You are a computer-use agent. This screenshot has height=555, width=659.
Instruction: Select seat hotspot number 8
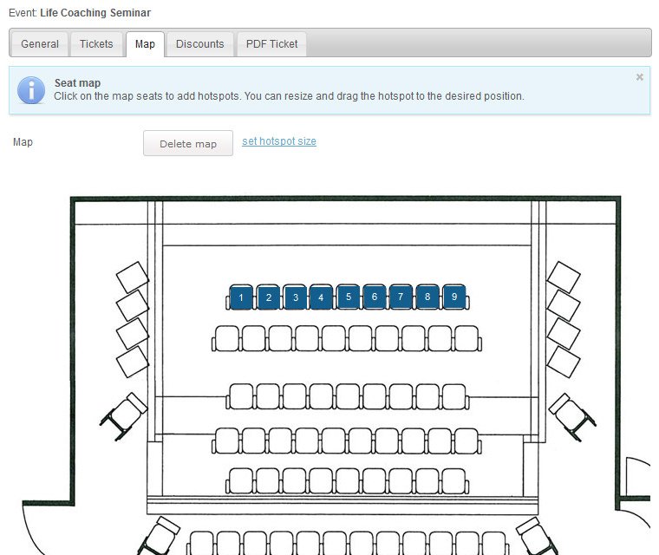pos(427,297)
